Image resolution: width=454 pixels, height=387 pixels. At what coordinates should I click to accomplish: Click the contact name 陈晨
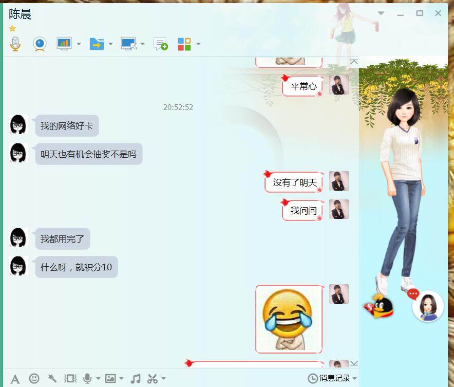point(20,14)
